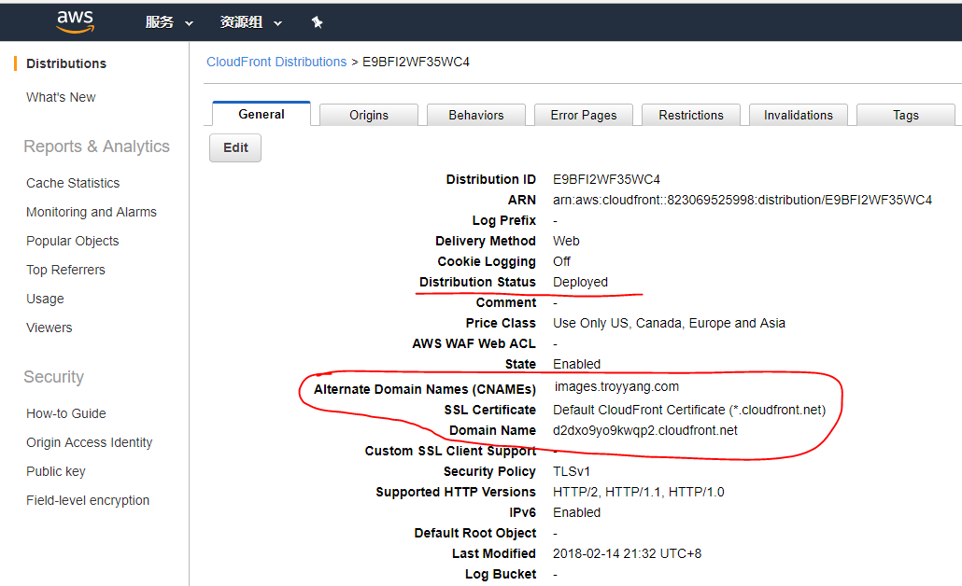Open What's New in sidebar
962x586 pixels.
tap(61, 97)
